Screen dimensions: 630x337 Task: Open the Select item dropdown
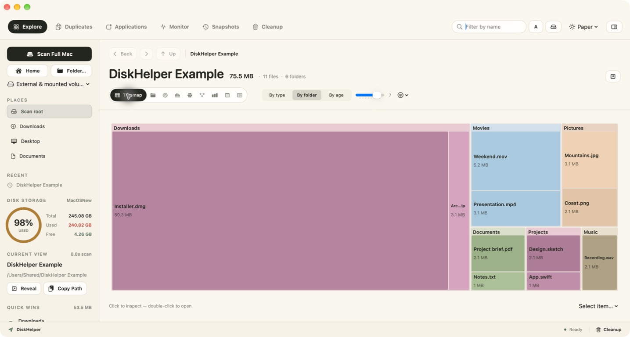(x=598, y=306)
